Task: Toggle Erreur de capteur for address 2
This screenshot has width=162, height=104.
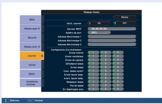Action: 106,60
